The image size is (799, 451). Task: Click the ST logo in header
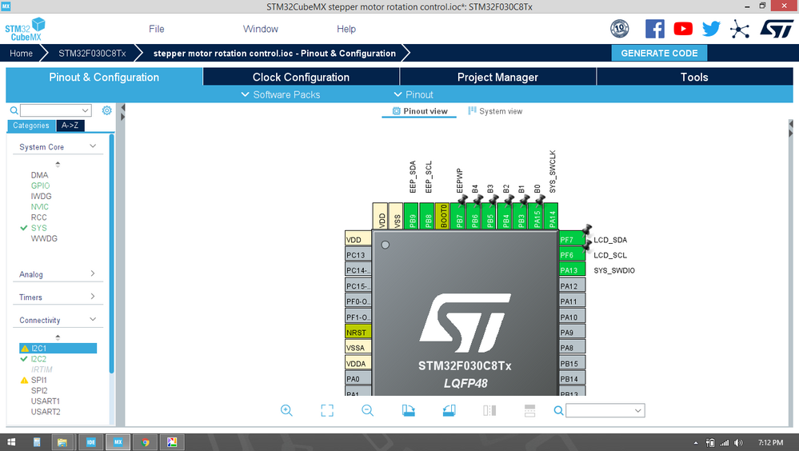click(777, 29)
